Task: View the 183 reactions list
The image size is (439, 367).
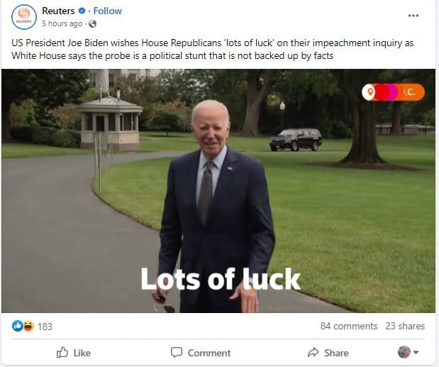Action: point(45,327)
